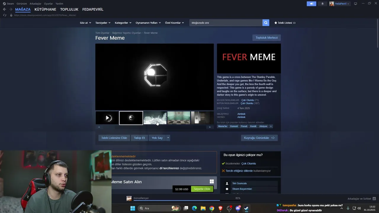Click Tüm Oyunlar breadcrumb link
Screen dimensions: 379x213
[102, 33]
